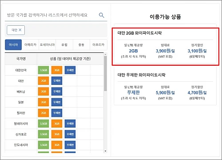Open 대만 무제한 와이파이도시락 product title

[141, 75]
